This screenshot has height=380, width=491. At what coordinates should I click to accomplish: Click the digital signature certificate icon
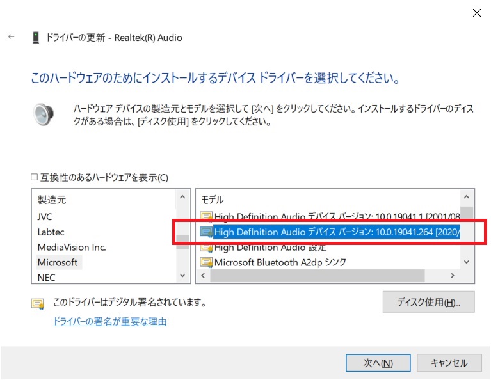pos(38,303)
